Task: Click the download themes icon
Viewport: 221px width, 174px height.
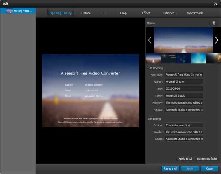Action: pyautogui.click(x=214, y=23)
